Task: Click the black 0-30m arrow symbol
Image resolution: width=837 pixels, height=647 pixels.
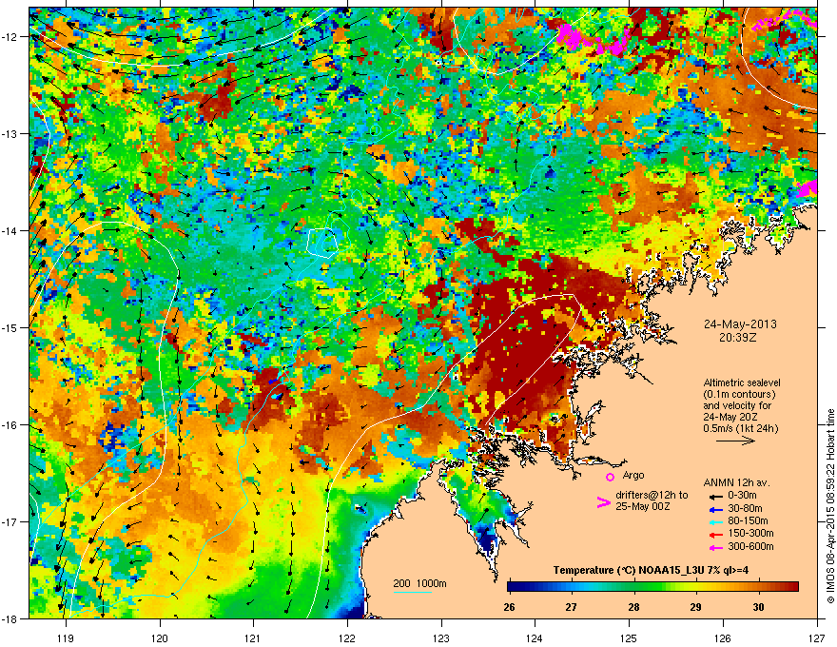Action: tap(716, 496)
